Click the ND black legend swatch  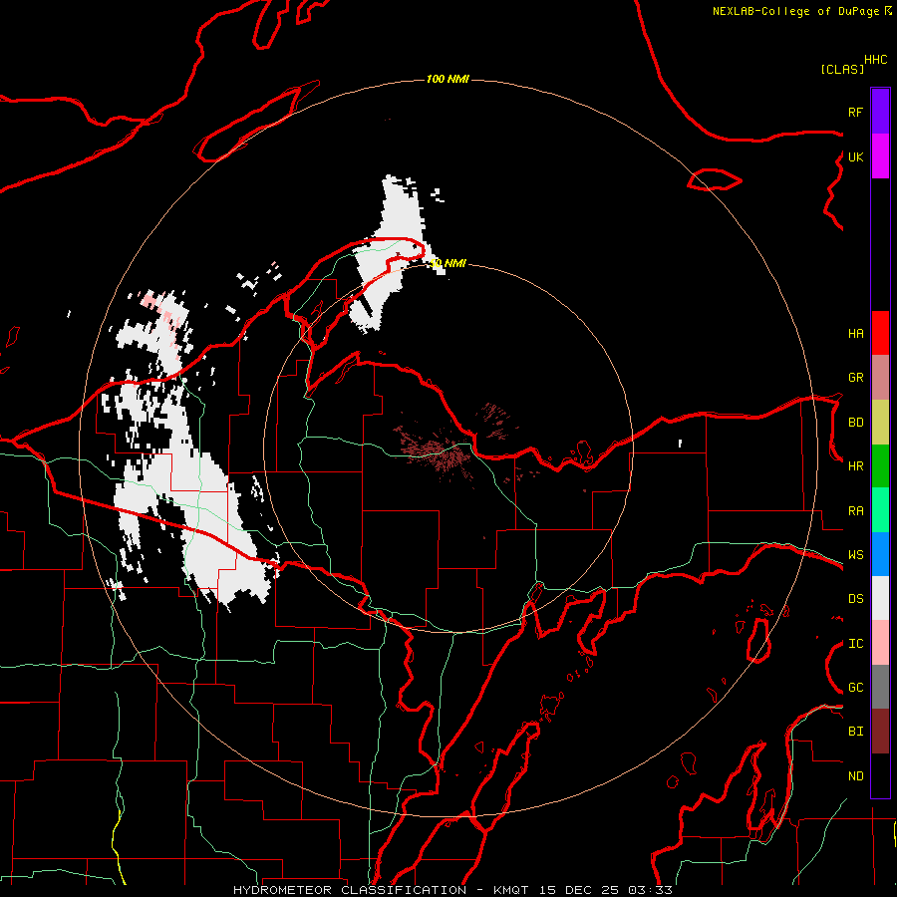click(x=880, y=775)
